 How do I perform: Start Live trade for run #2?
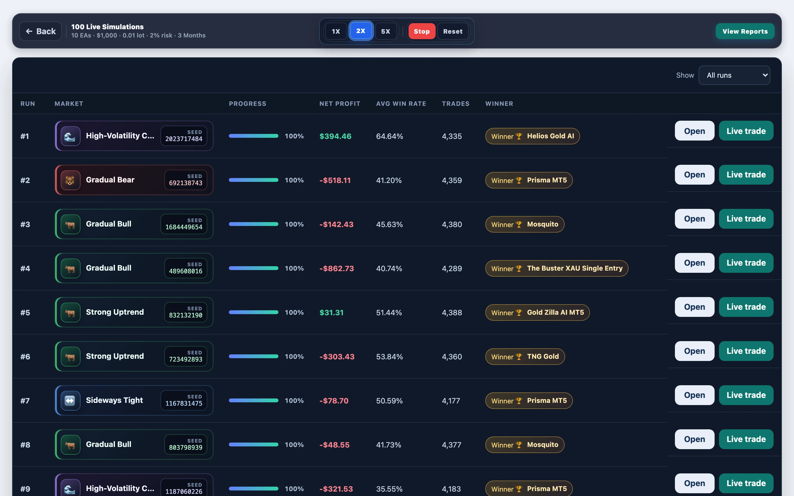pyautogui.click(x=746, y=174)
